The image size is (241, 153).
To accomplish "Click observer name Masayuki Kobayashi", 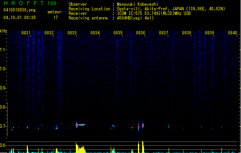I will pos(138,4).
